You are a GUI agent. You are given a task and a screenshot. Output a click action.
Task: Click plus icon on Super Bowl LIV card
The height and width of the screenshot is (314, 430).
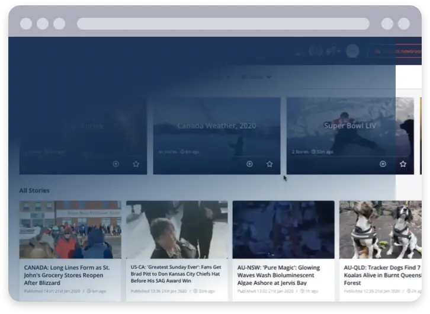(x=383, y=164)
